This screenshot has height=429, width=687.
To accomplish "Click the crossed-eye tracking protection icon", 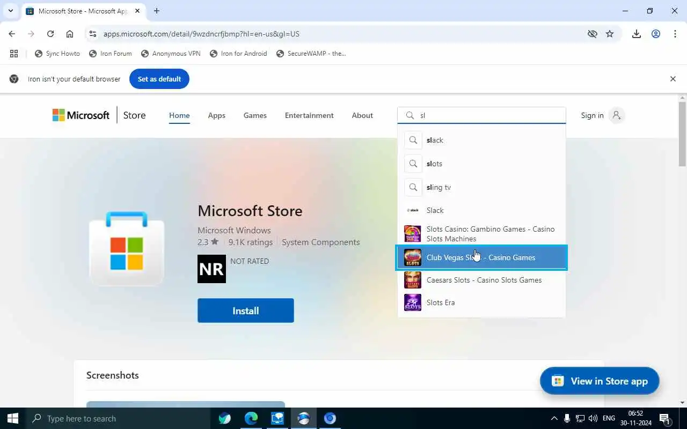I will point(592,34).
